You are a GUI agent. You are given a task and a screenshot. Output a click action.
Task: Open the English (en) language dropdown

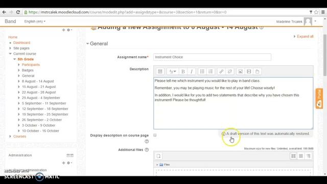tap(35, 21)
